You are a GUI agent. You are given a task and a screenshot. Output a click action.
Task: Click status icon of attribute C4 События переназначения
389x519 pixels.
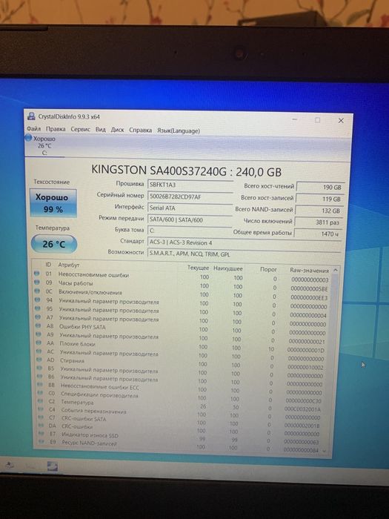point(41,409)
